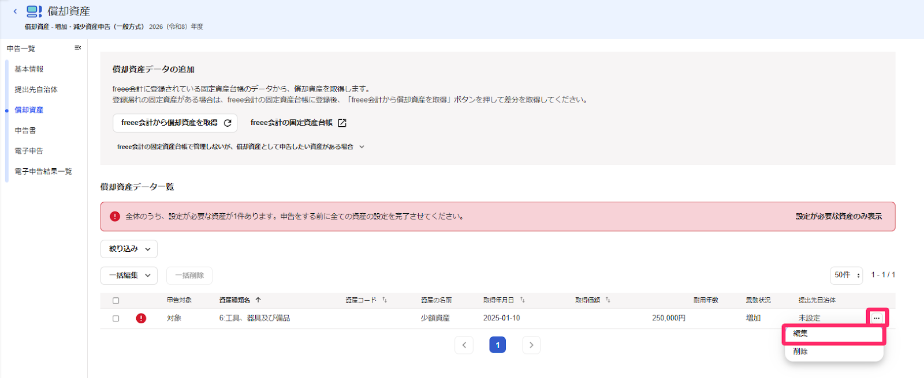Open the 一括編集 dropdown
The height and width of the screenshot is (378, 924).
click(x=129, y=275)
